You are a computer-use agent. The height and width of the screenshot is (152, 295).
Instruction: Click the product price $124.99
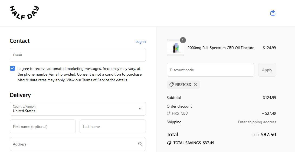[x=269, y=48]
